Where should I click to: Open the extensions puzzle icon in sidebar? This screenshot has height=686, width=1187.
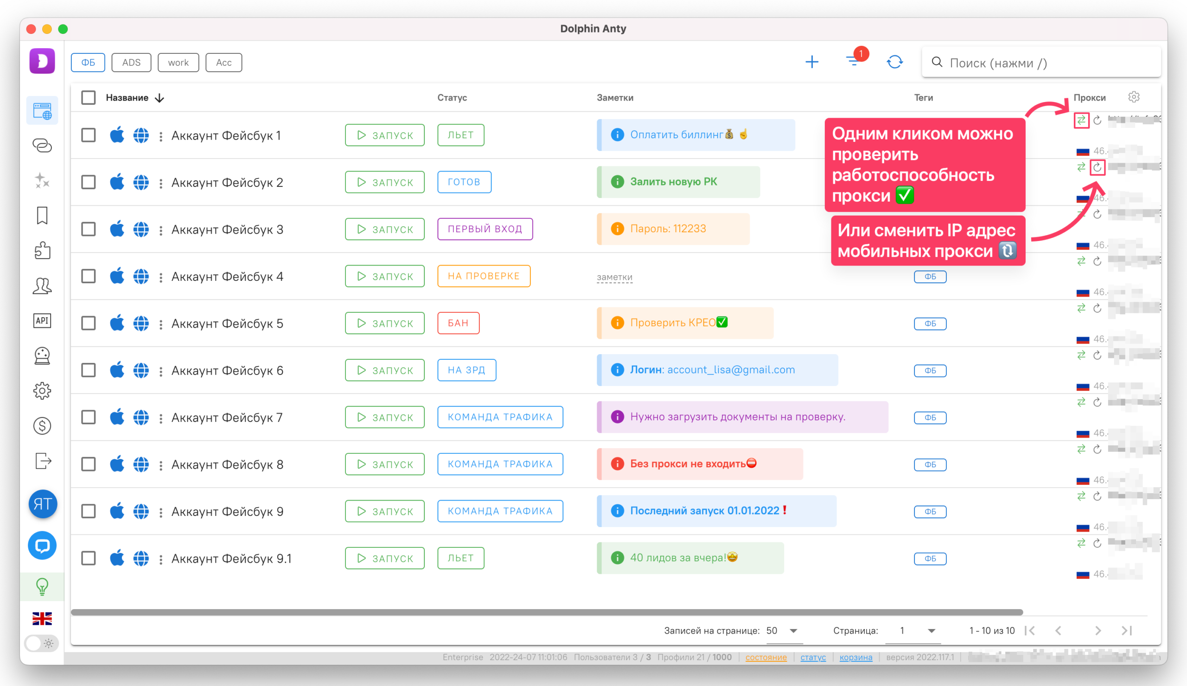point(42,250)
